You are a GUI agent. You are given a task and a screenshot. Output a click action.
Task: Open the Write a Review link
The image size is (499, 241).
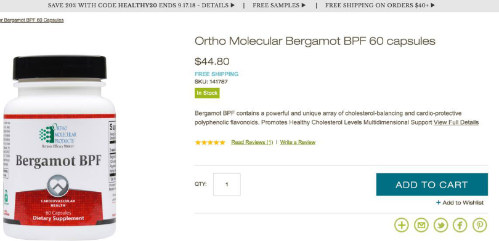(298, 142)
